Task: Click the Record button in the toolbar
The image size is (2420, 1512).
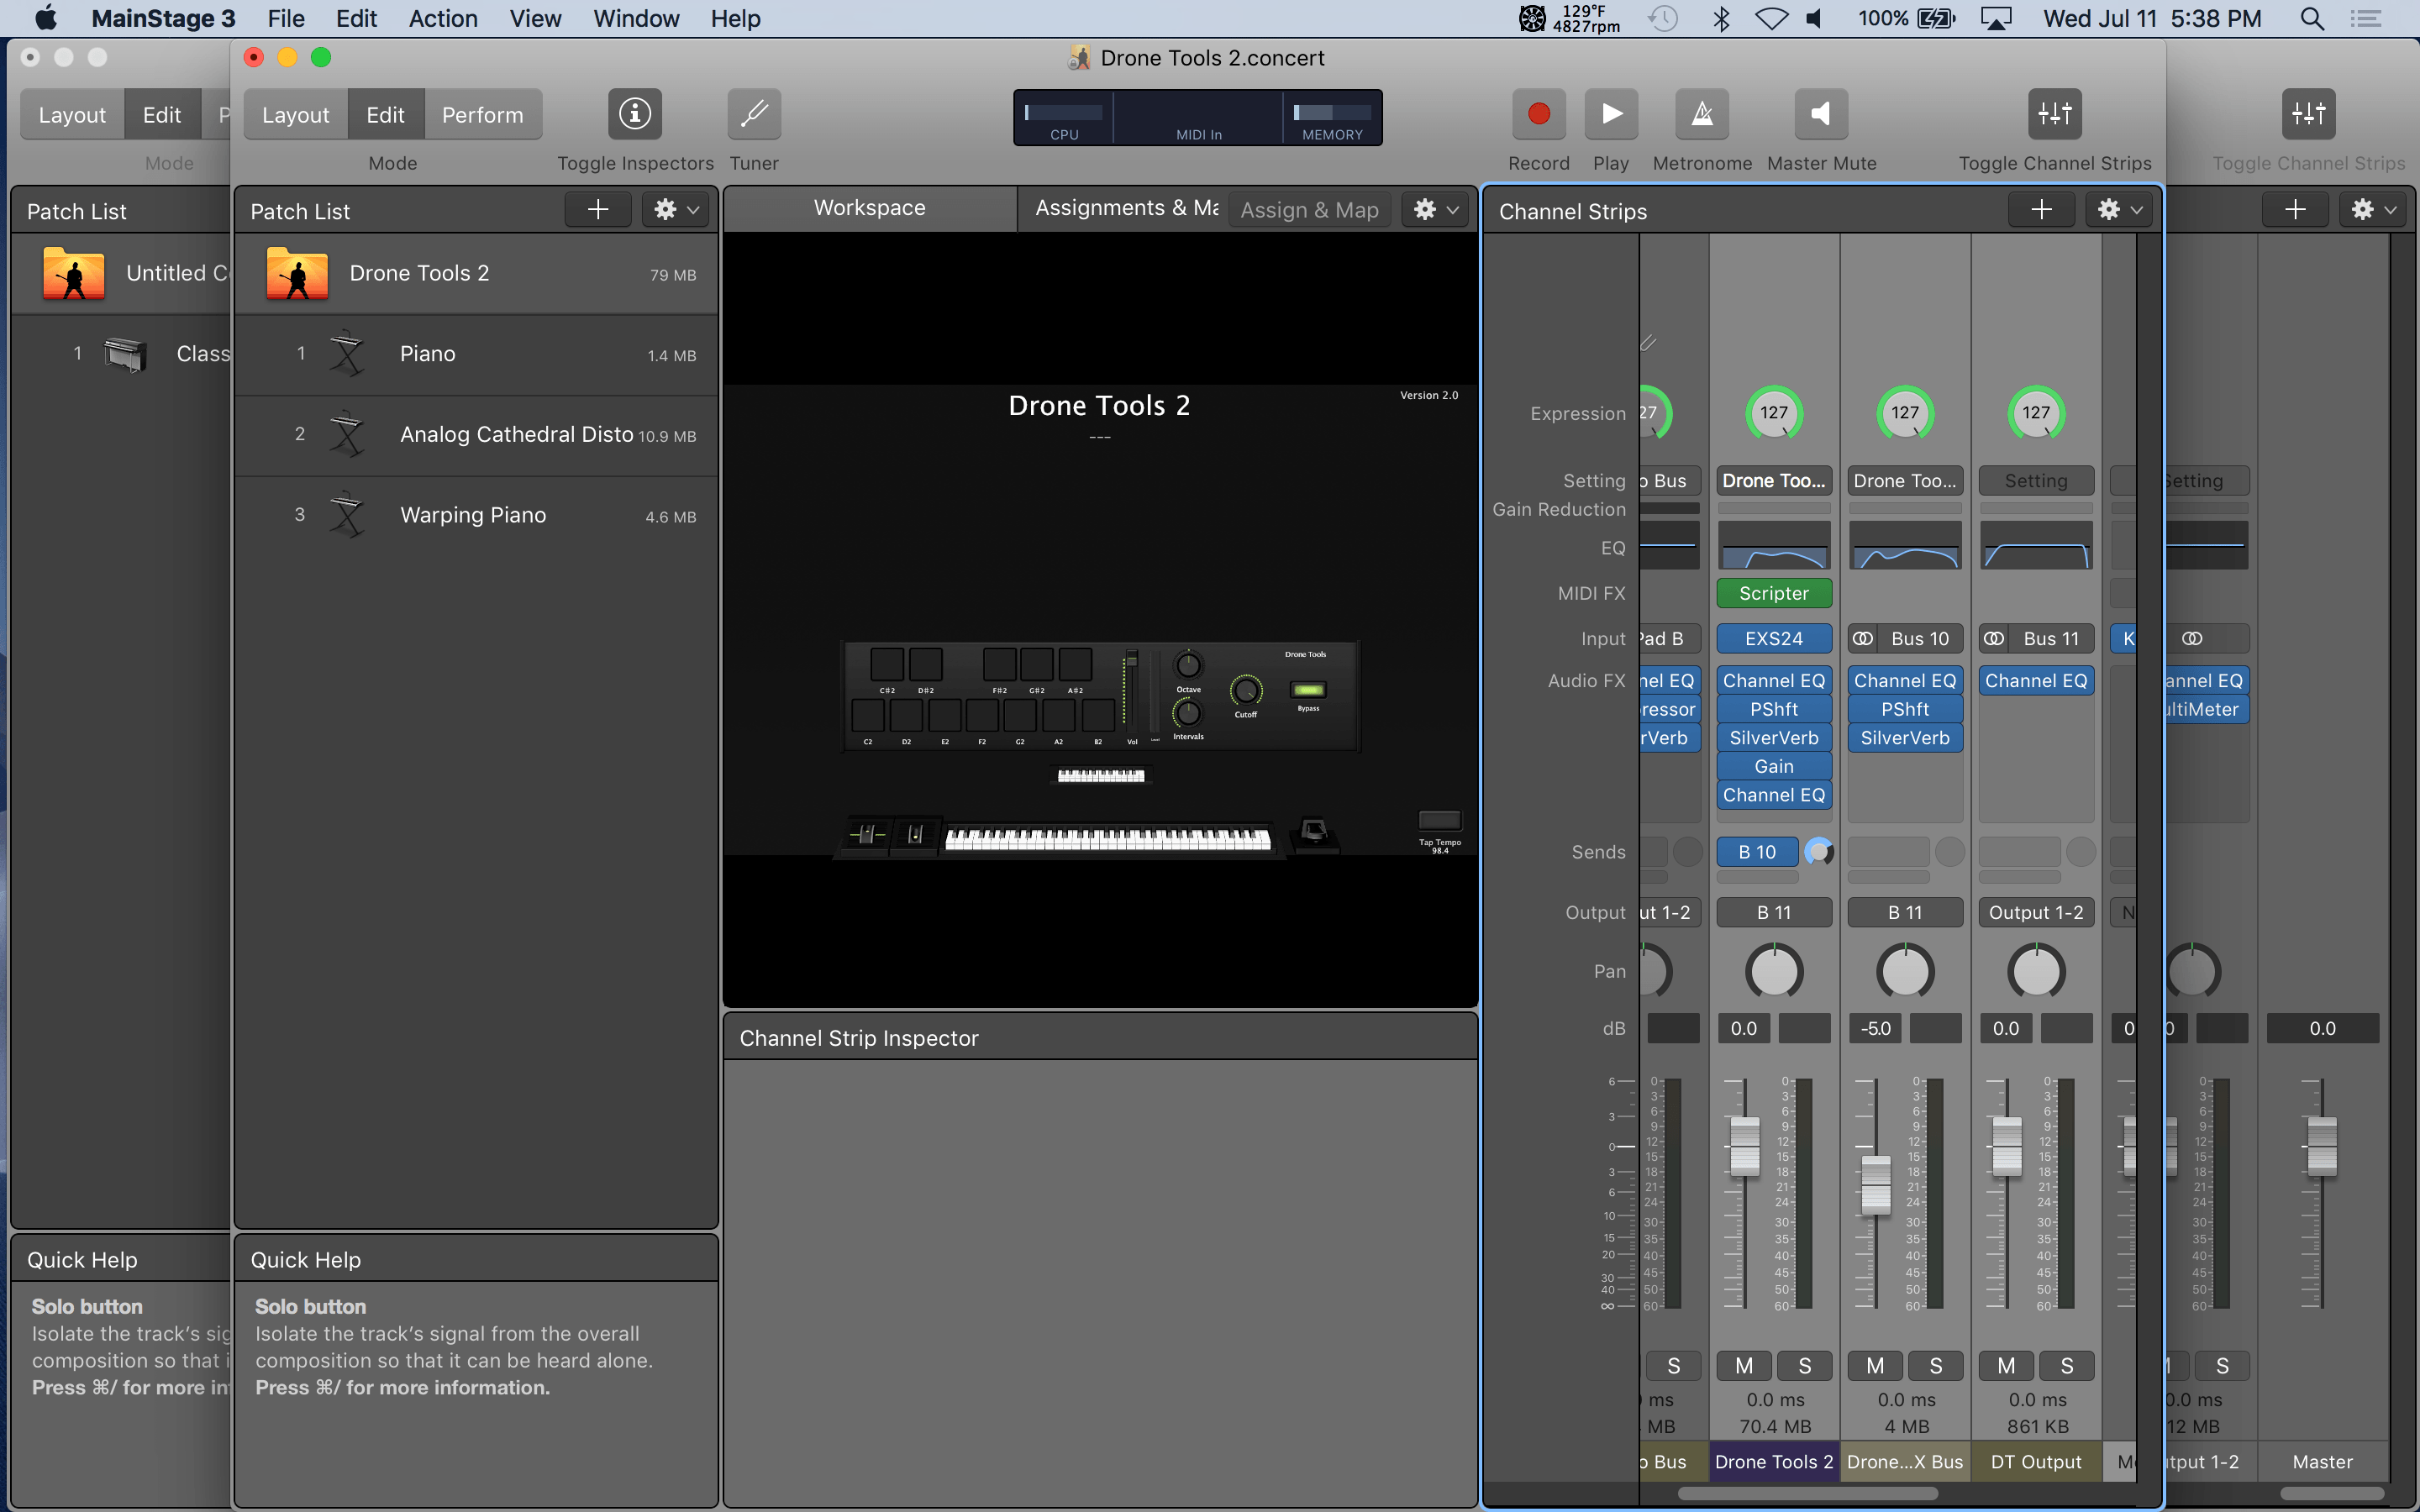Action: 1538,114
